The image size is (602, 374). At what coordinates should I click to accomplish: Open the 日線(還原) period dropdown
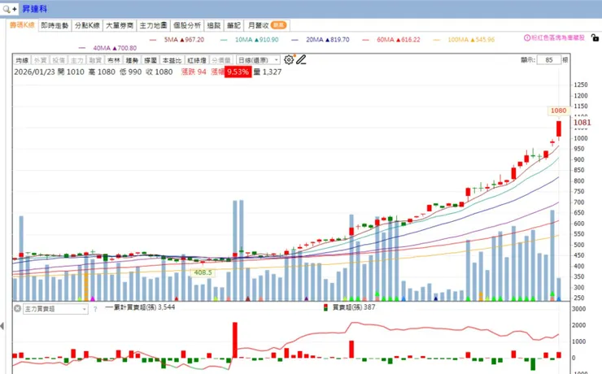click(258, 60)
